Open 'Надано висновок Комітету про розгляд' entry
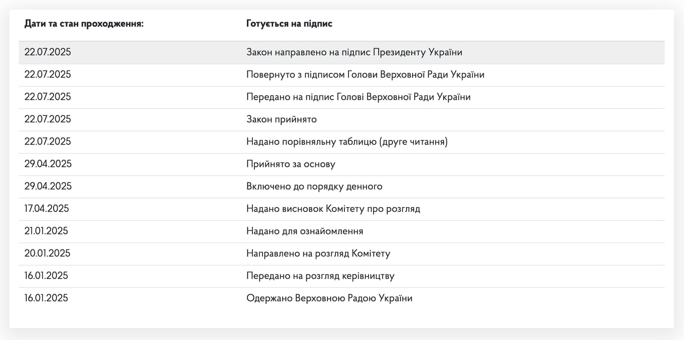 point(333,208)
